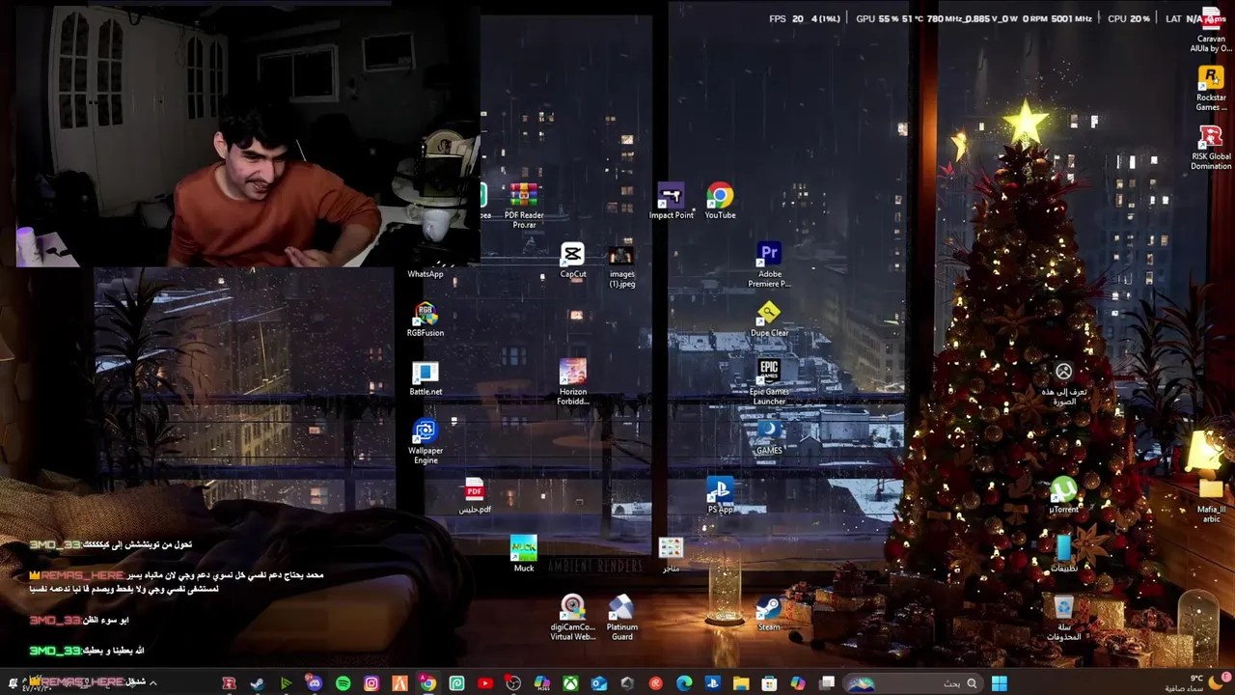Switch to Google Chrome on the taskbar
1235x695 pixels.
(427, 683)
